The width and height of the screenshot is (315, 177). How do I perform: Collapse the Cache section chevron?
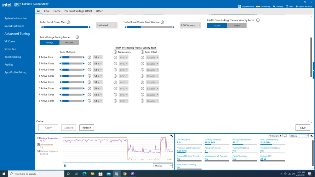point(309,121)
